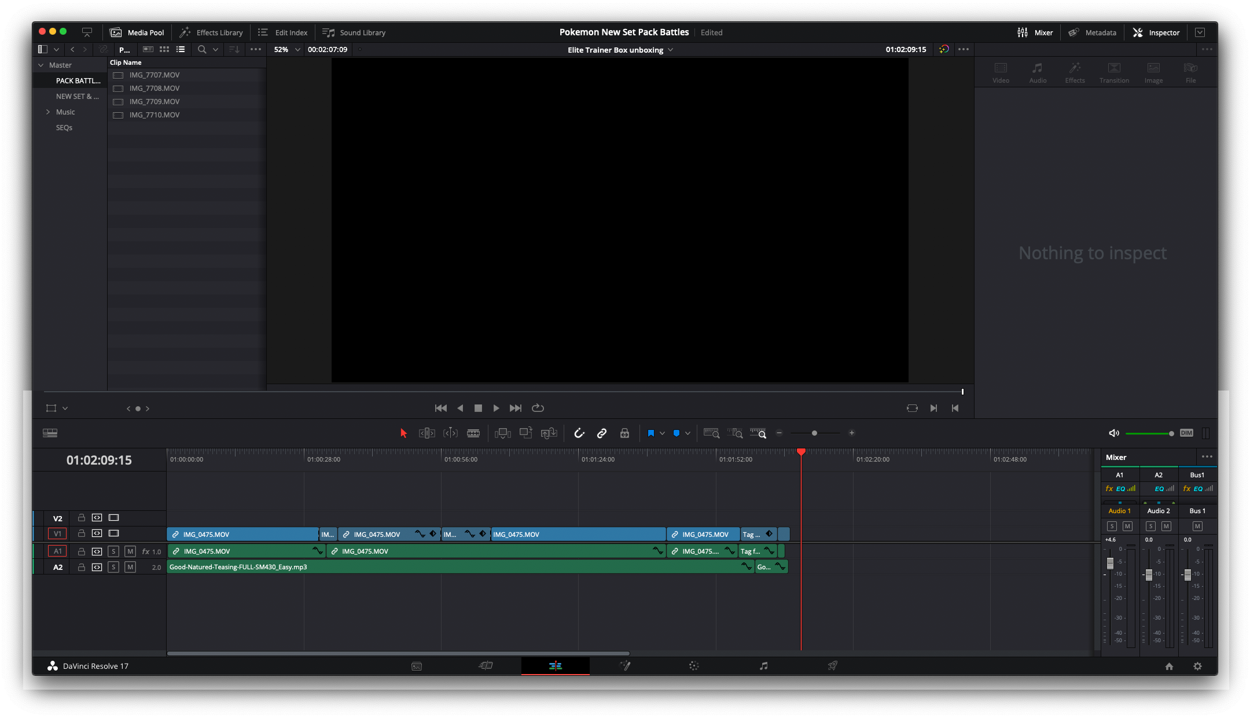
Task: Select the Mixer panel icon in top right
Action: 1023,32
